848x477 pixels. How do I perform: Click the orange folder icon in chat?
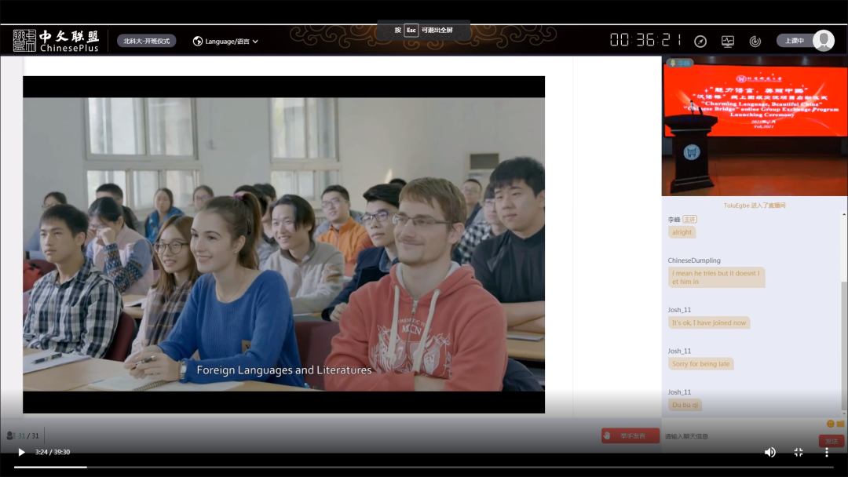coord(840,424)
